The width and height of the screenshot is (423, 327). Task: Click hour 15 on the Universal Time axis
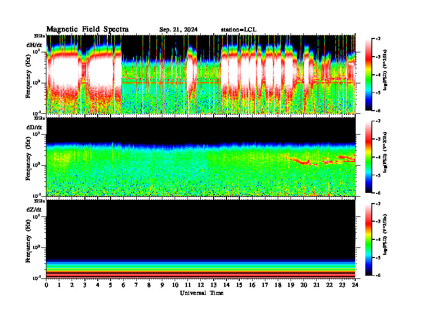[x=239, y=285]
